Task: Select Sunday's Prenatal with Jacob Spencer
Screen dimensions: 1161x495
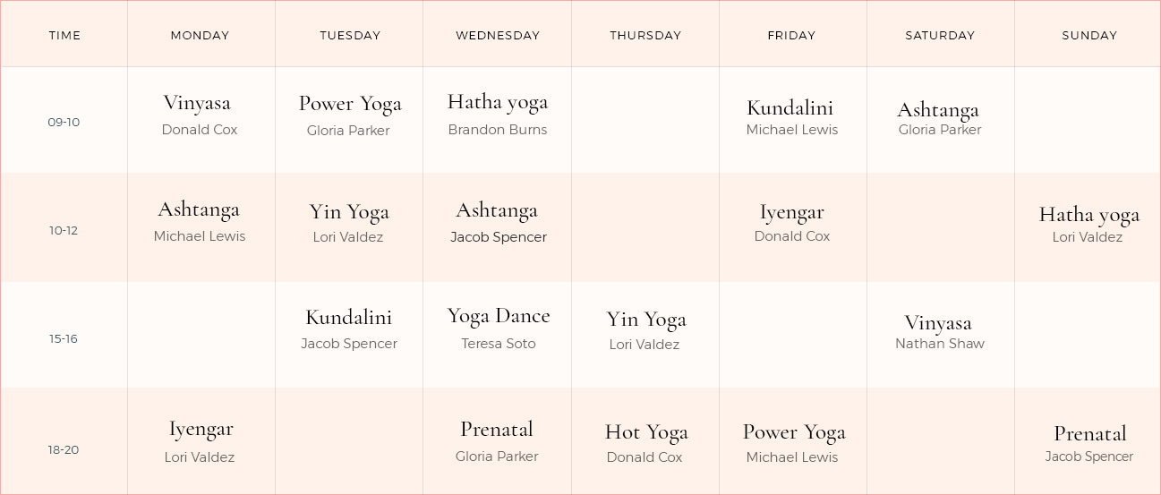Action: (x=1089, y=435)
